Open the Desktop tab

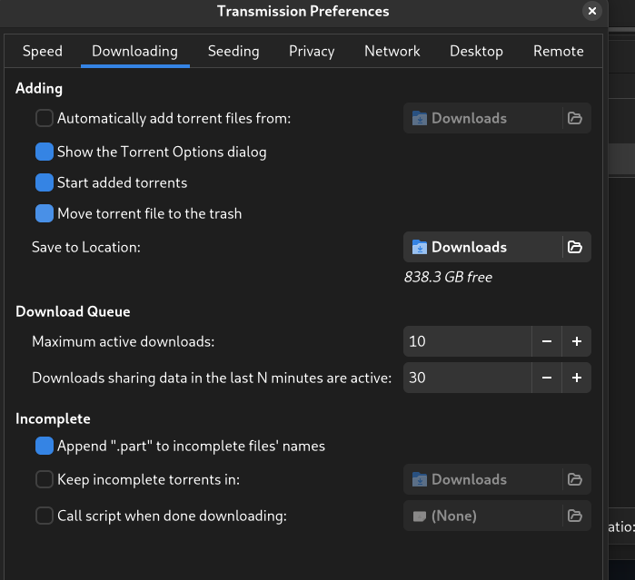[x=476, y=52]
